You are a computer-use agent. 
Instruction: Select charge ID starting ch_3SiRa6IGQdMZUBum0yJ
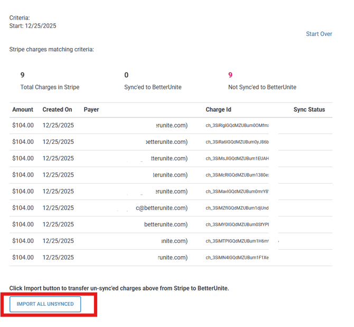pos(237,142)
